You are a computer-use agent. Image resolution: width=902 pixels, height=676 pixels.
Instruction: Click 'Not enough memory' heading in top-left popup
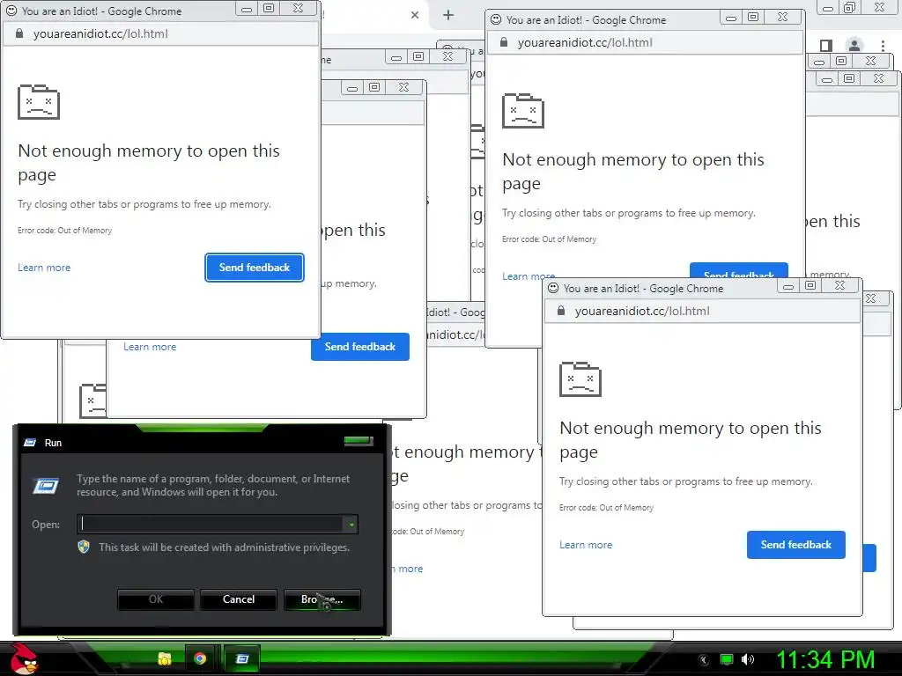tap(149, 162)
